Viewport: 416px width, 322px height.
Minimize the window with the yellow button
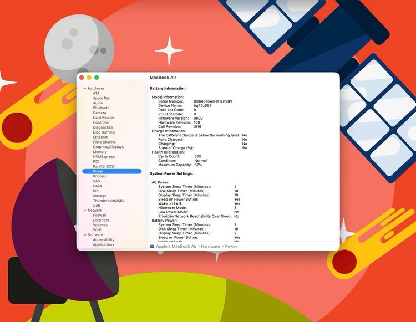(x=89, y=78)
